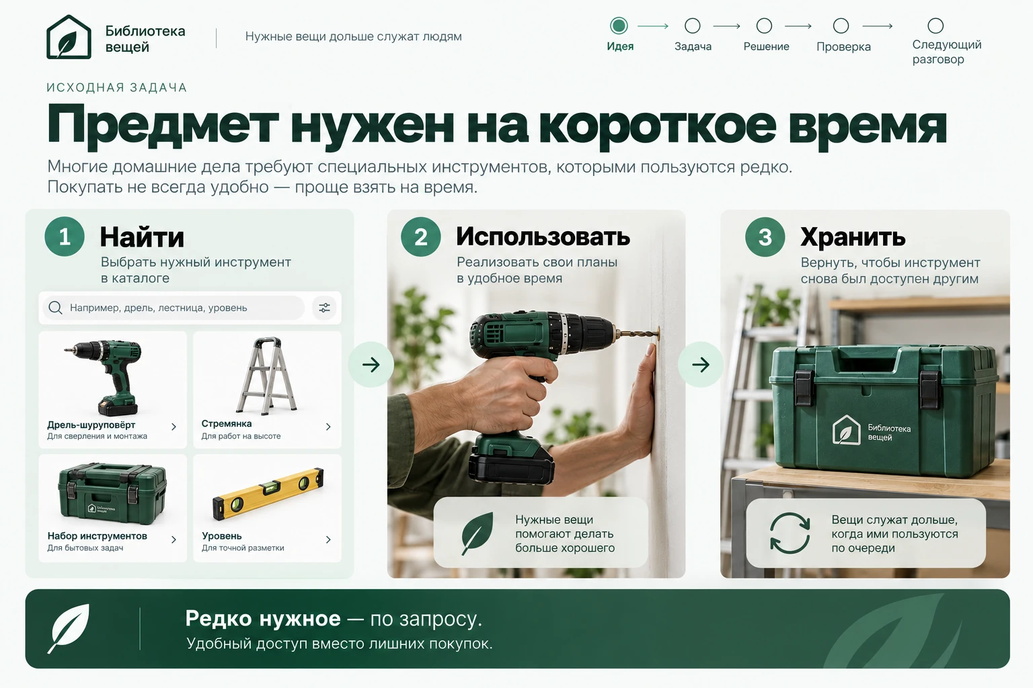Image resolution: width=1033 pixels, height=688 pixels.
Task: Click the white leaf icon in the green banner
Action: (x=69, y=628)
